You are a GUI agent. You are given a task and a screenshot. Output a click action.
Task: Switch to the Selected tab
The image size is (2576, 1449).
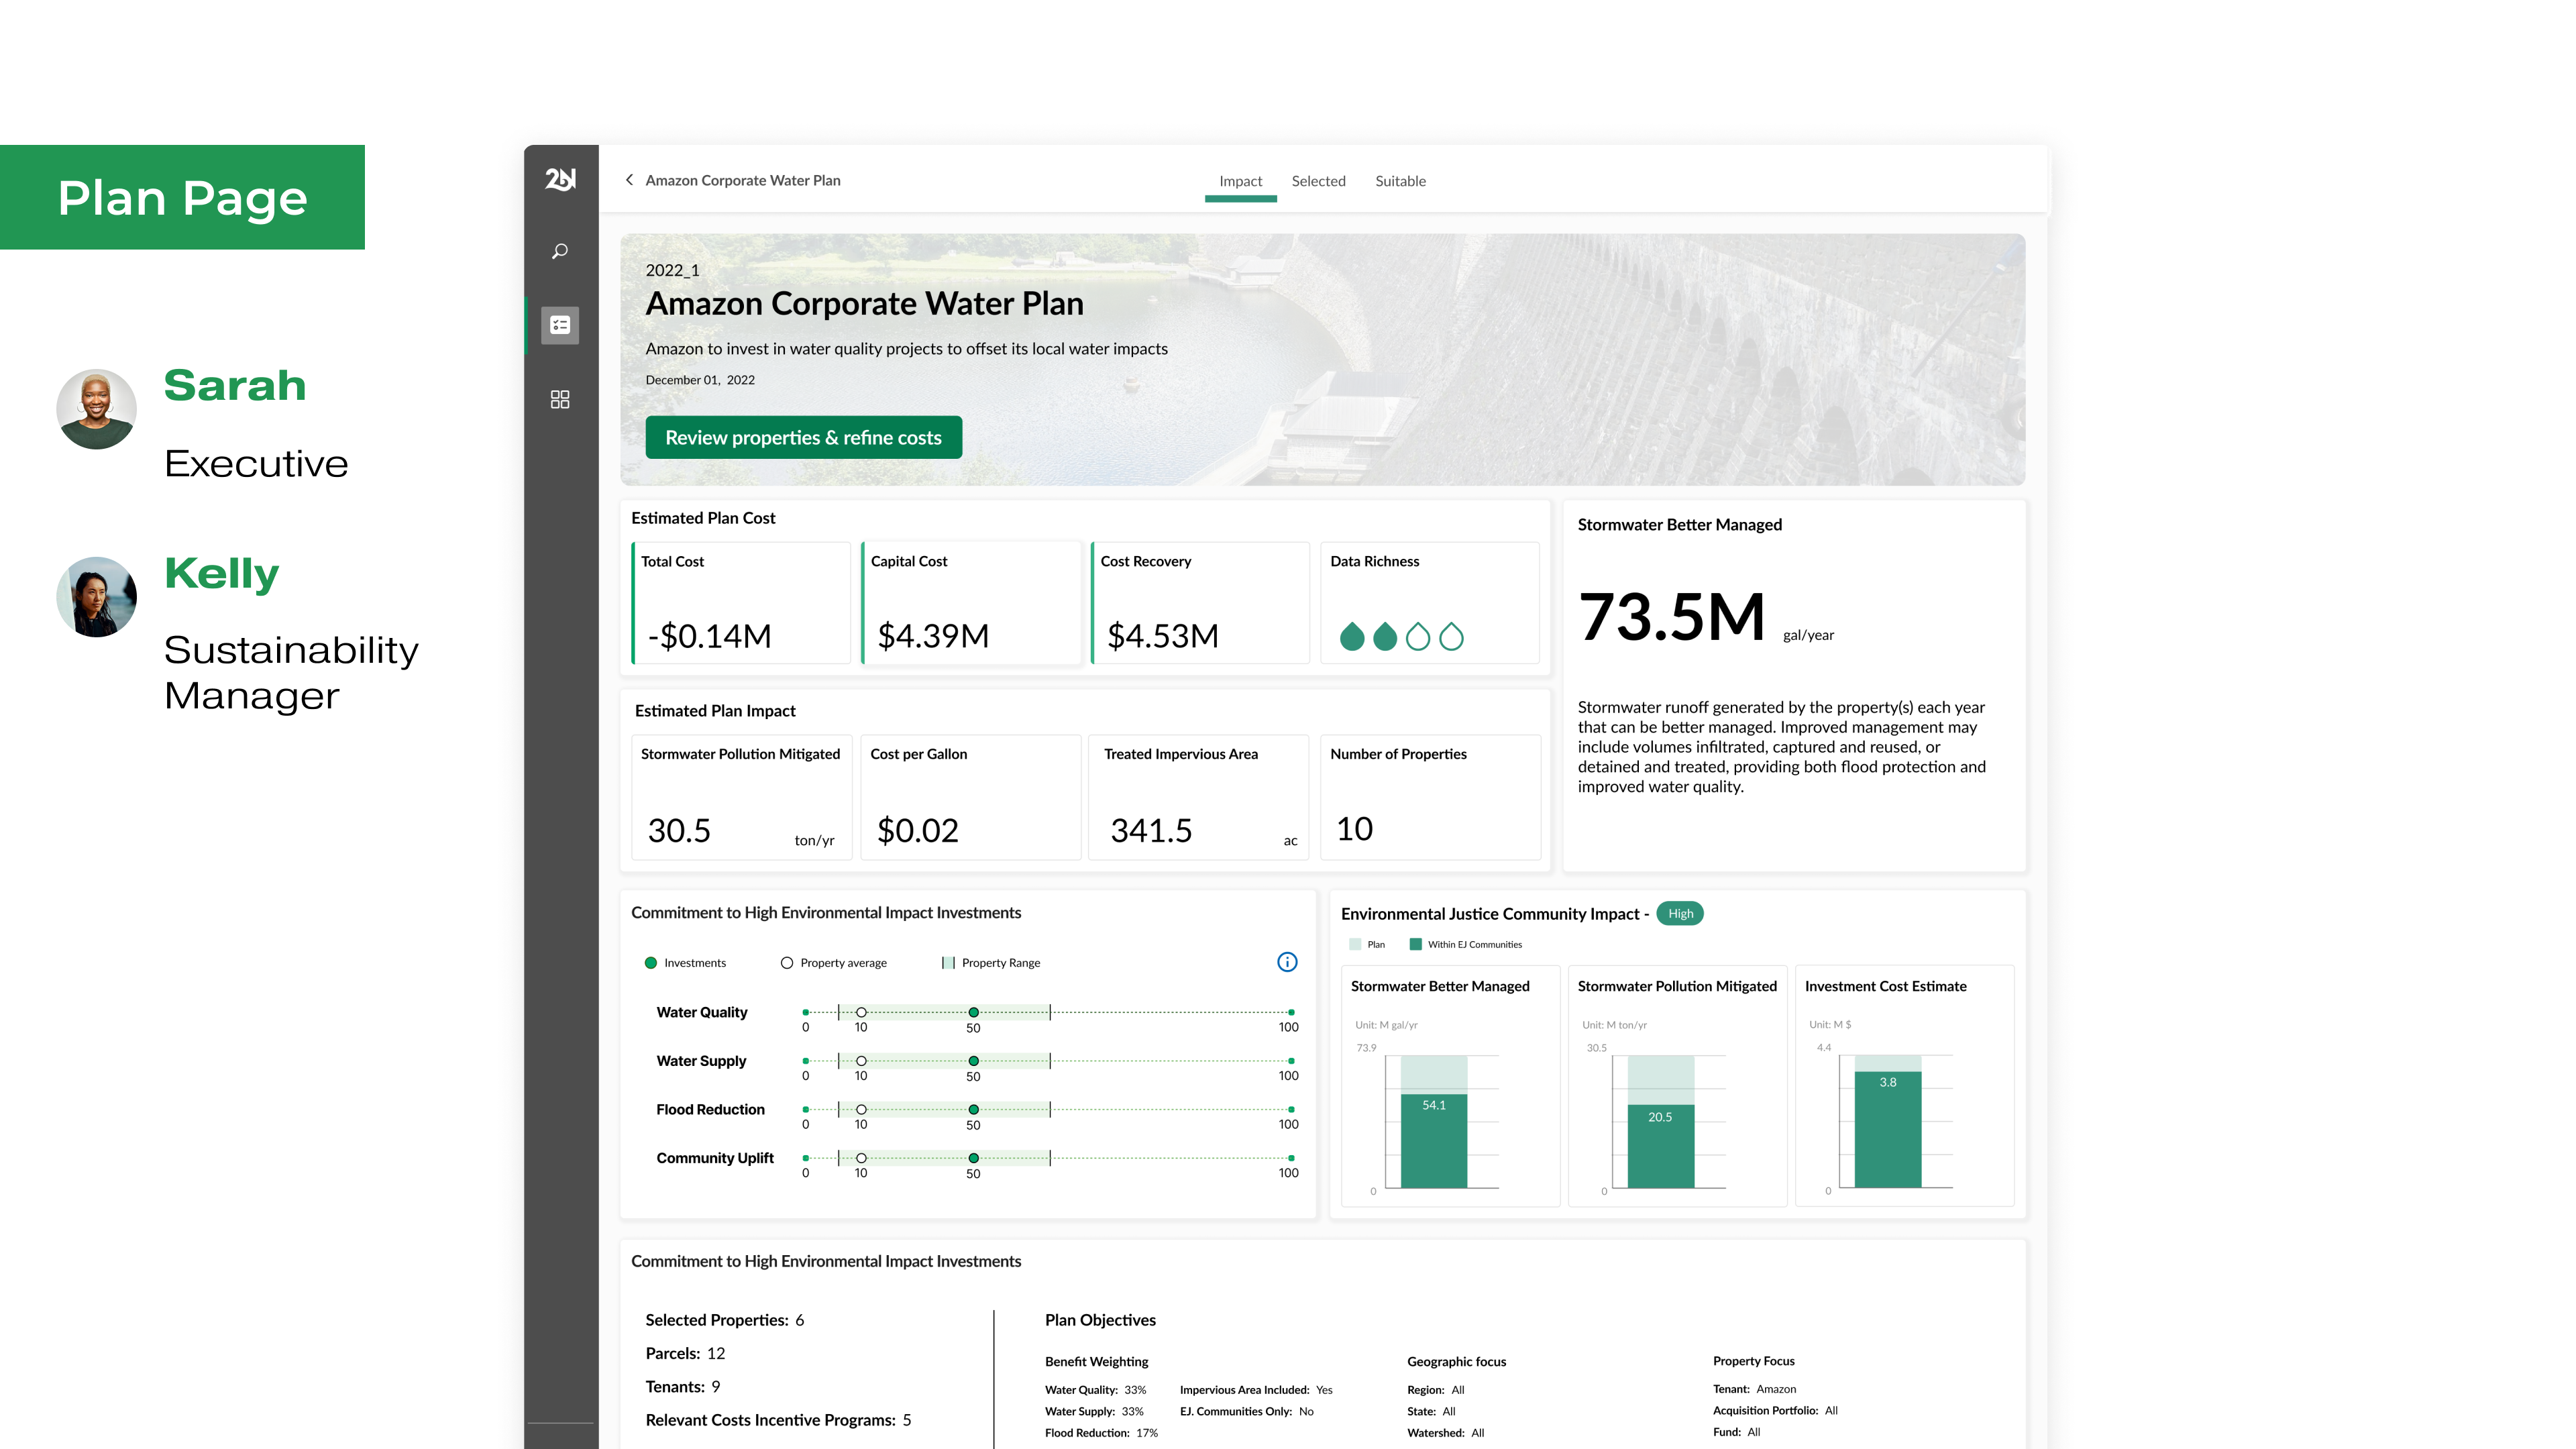pyautogui.click(x=1318, y=181)
